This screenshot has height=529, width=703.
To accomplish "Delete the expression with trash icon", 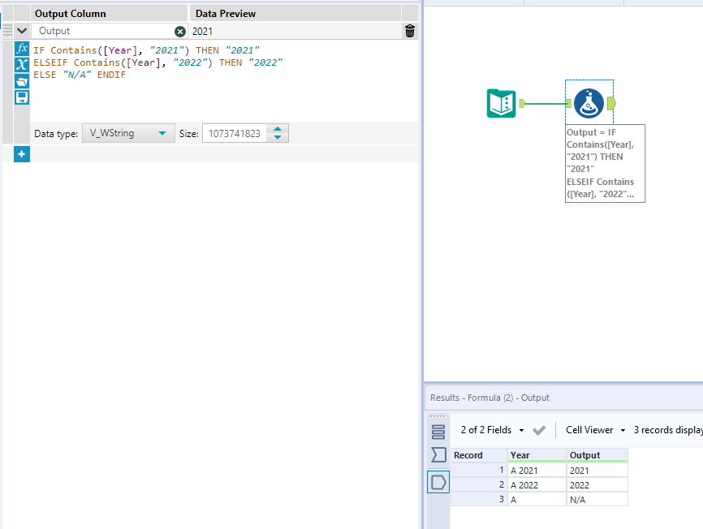I will pos(410,31).
